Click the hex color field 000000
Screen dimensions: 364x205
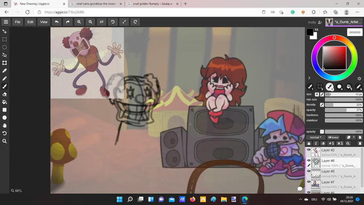pyautogui.click(x=355, y=32)
